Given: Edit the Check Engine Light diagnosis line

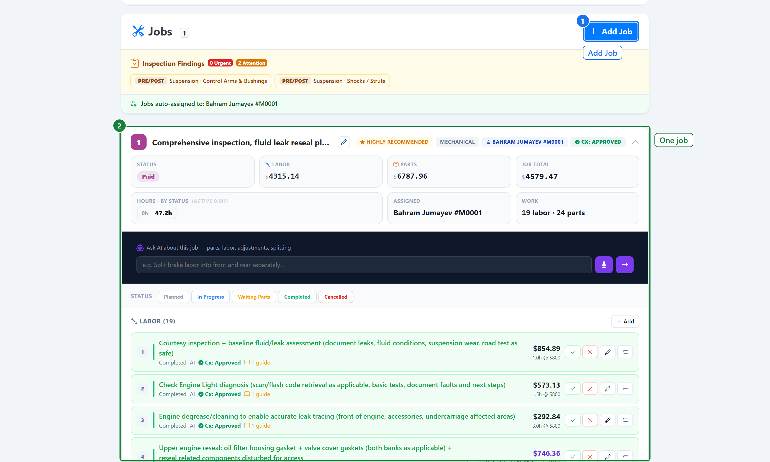Looking at the screenshot, I should tap(607, 388).
